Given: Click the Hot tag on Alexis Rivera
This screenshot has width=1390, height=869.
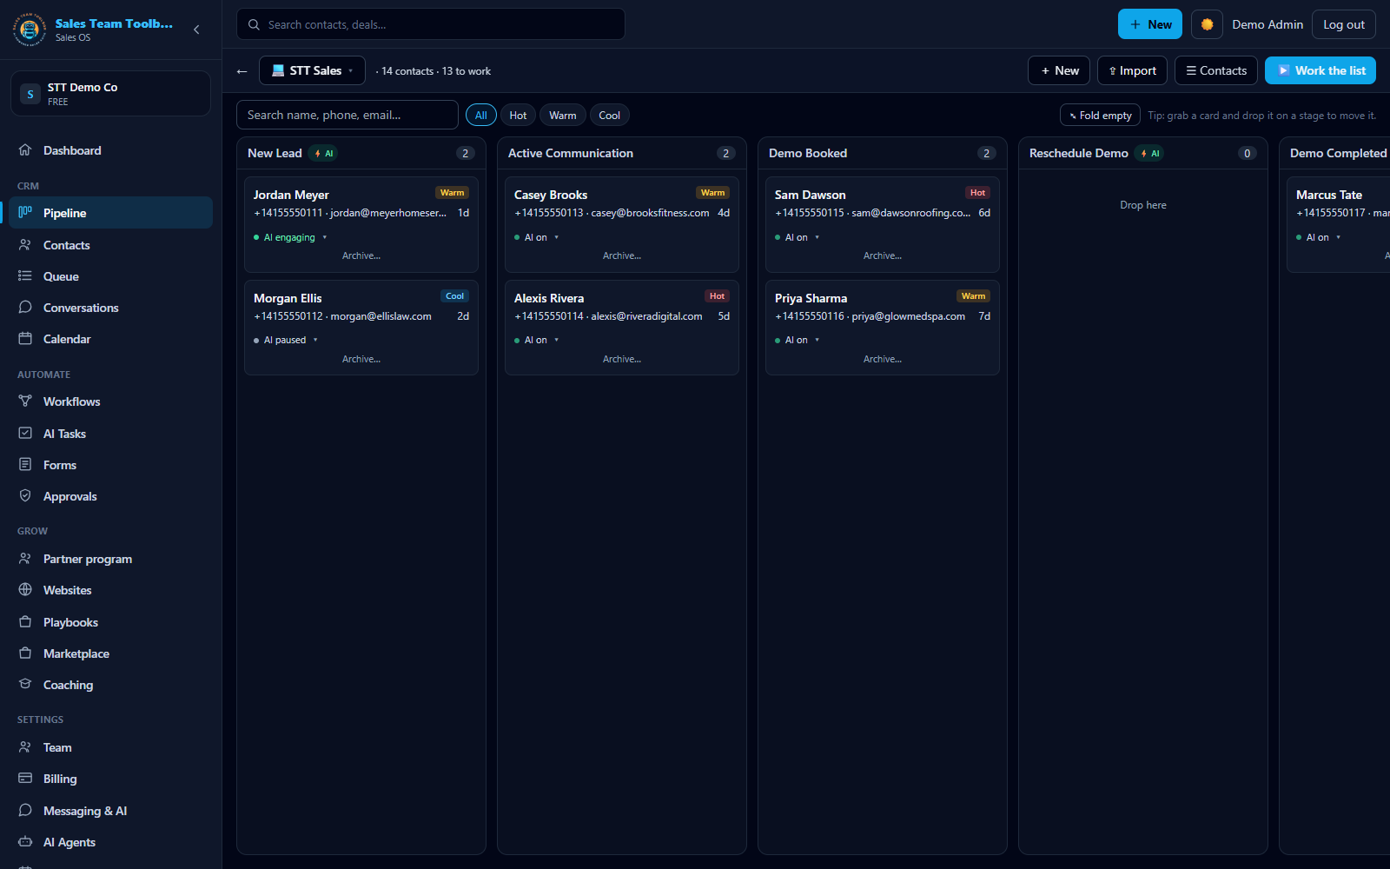Looking at the screenshot, I should 717,296.
